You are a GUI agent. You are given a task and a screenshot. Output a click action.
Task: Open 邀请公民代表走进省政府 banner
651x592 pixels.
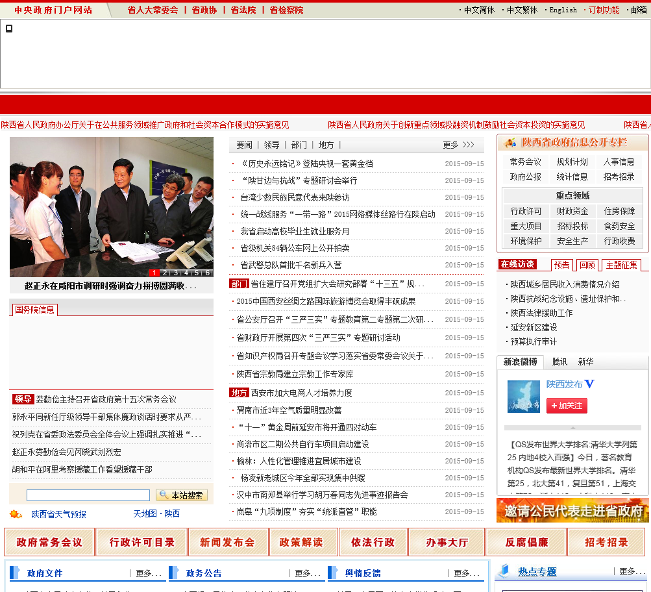tap(572, 510)
